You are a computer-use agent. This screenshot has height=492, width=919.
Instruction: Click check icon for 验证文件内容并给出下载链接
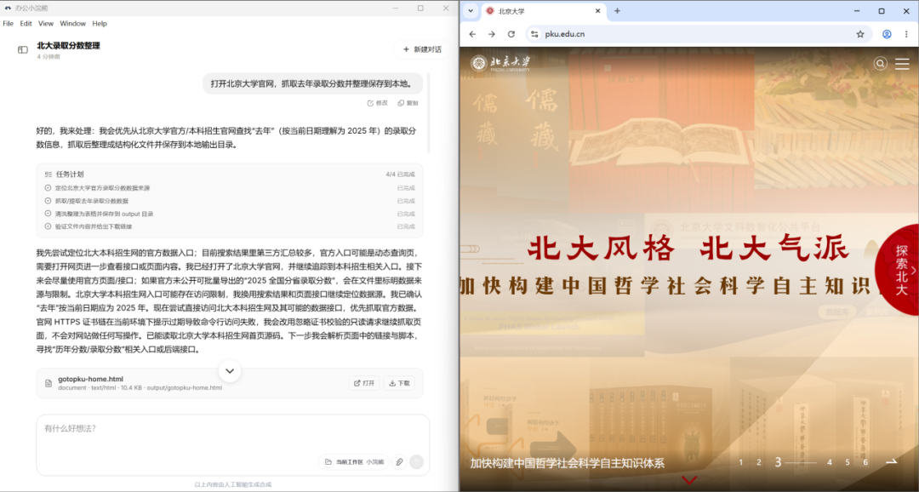point(48,226)
